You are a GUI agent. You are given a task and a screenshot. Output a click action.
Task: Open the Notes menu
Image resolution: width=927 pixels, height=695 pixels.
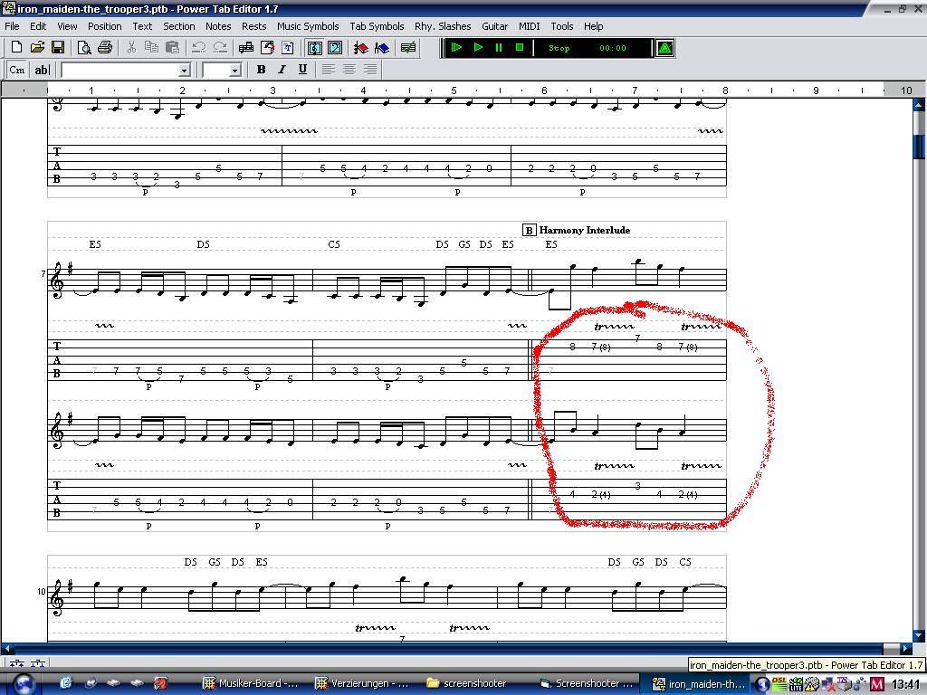[x=218, y=26]
